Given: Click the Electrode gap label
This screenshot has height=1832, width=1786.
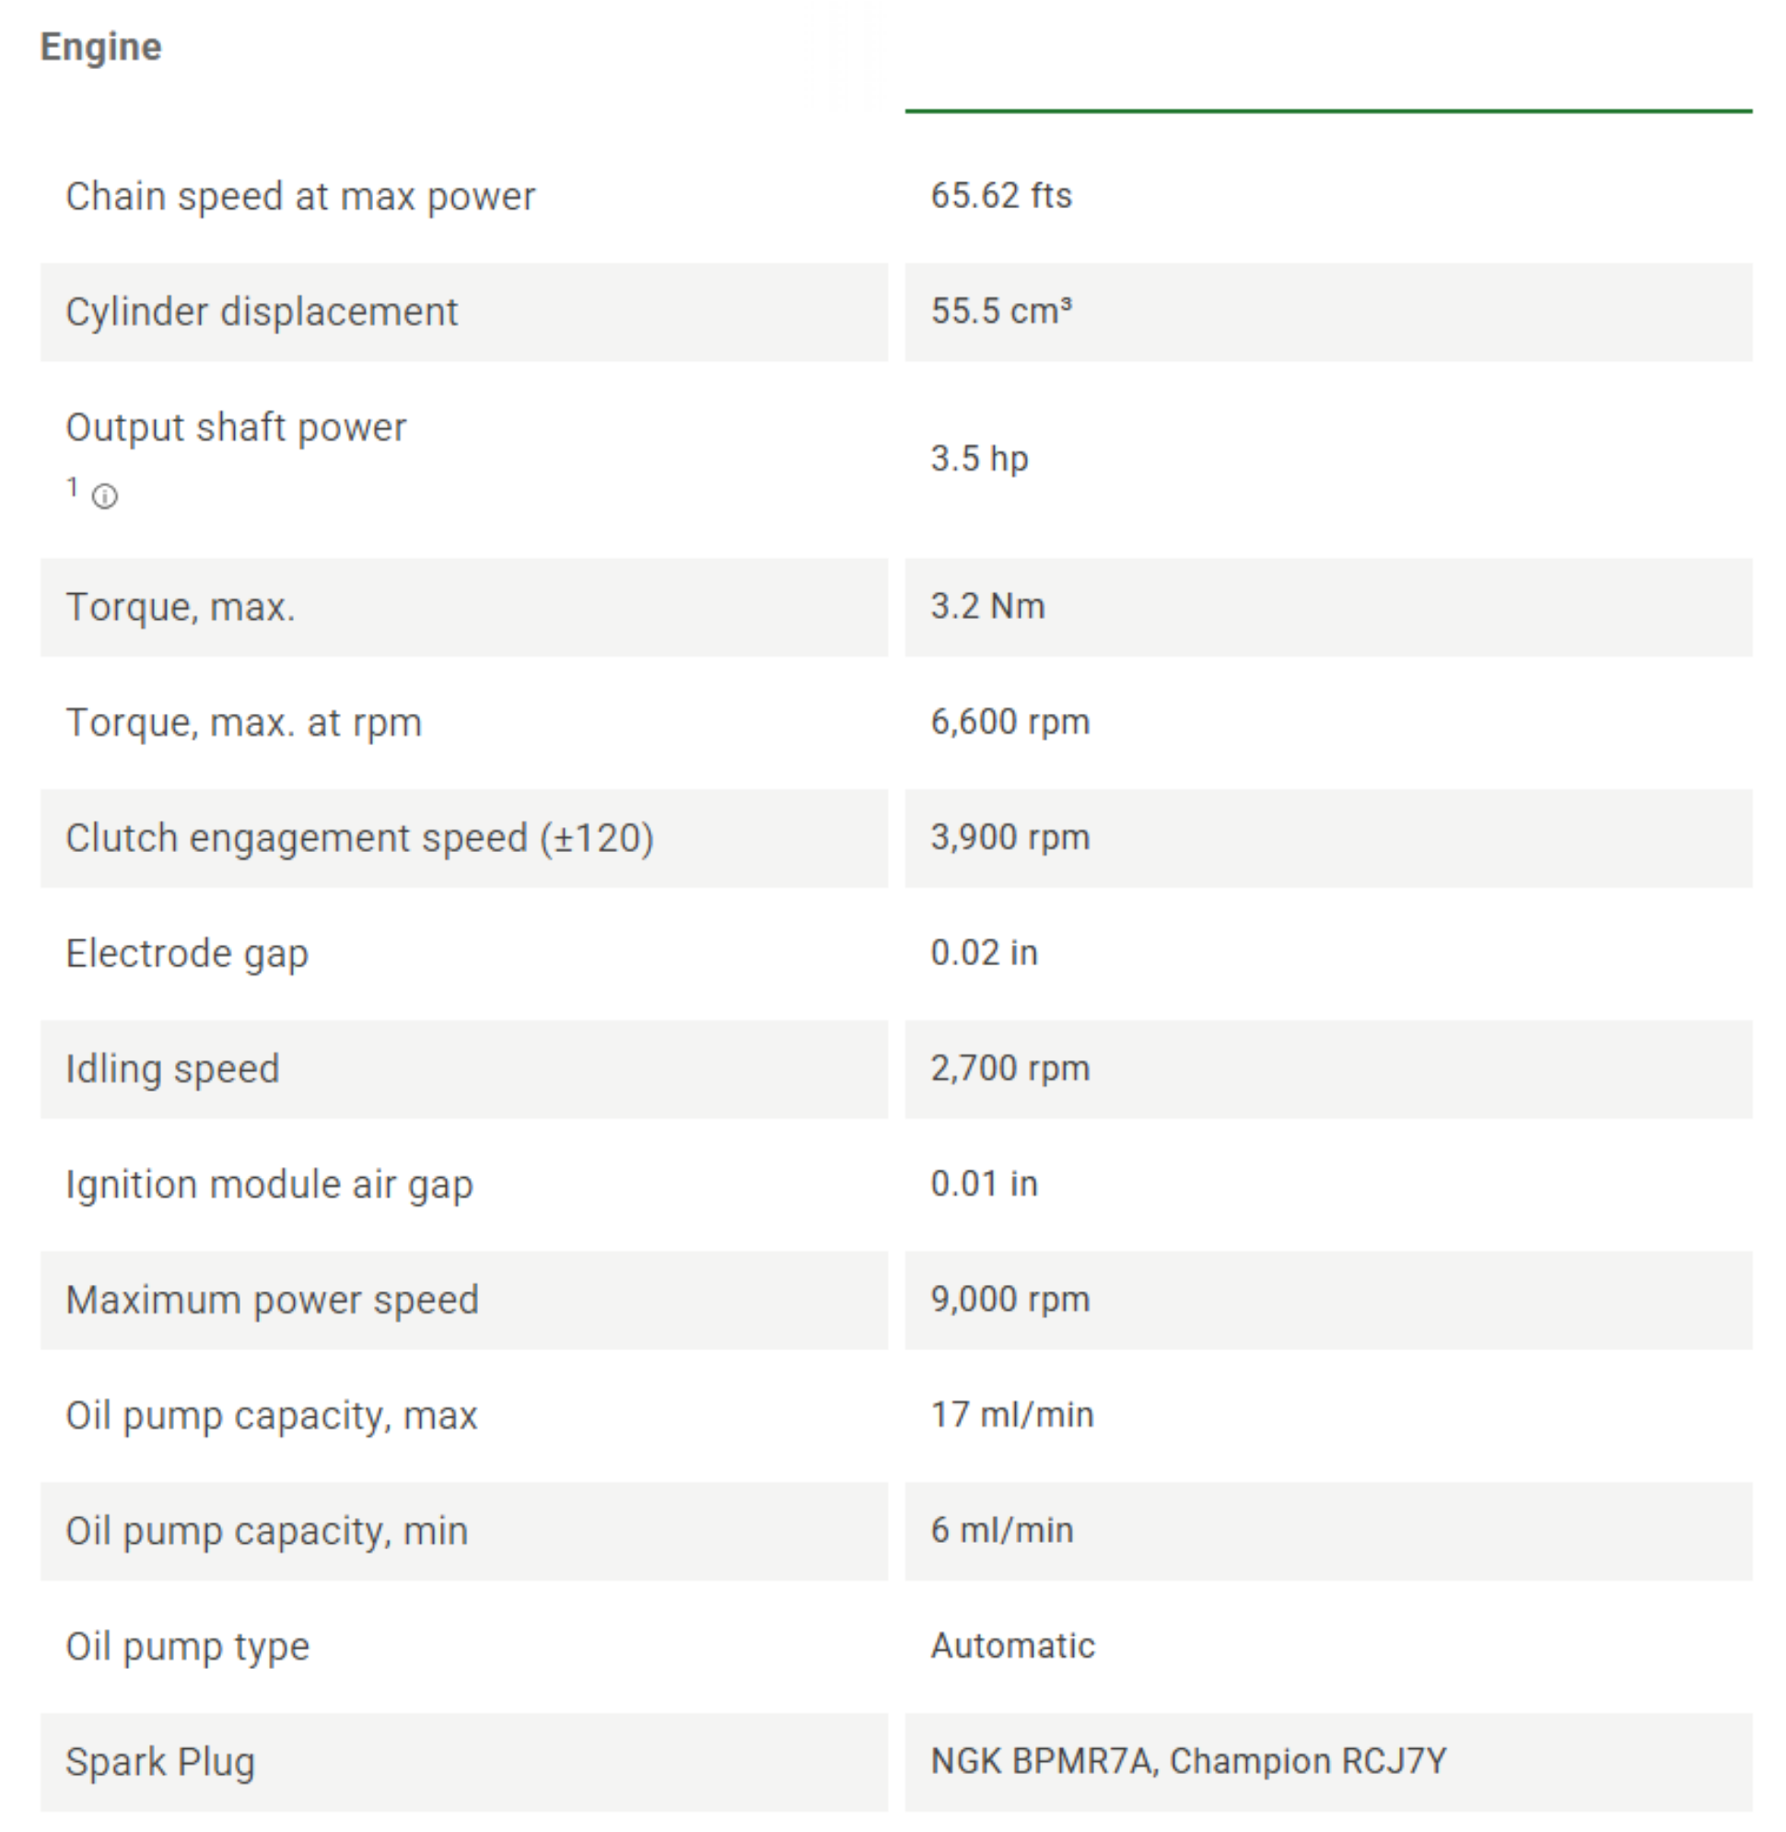Looking at the screenshot, I should (x=187, y=954).
